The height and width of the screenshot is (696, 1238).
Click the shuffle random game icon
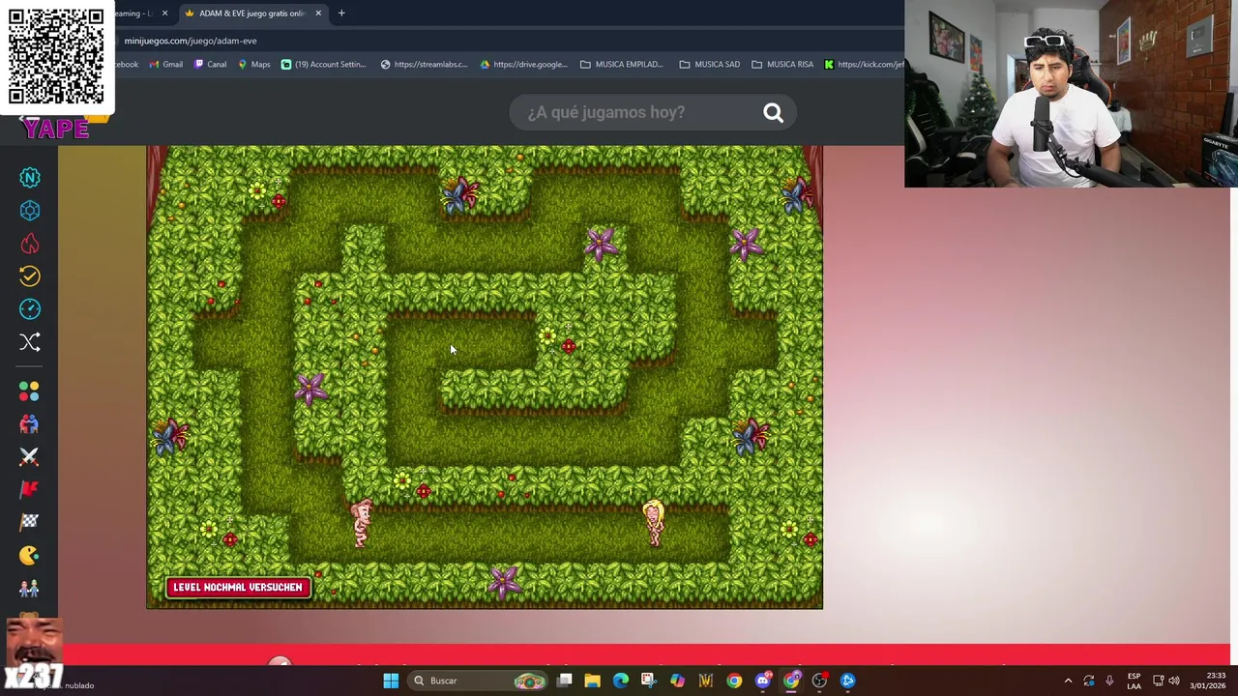click(30, 342)
